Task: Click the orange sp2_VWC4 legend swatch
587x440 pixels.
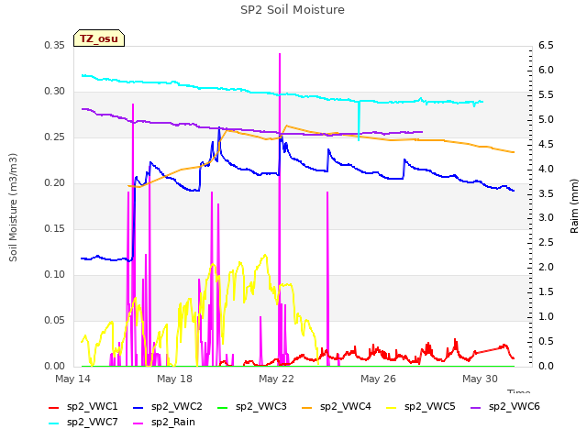Action: 307,408
